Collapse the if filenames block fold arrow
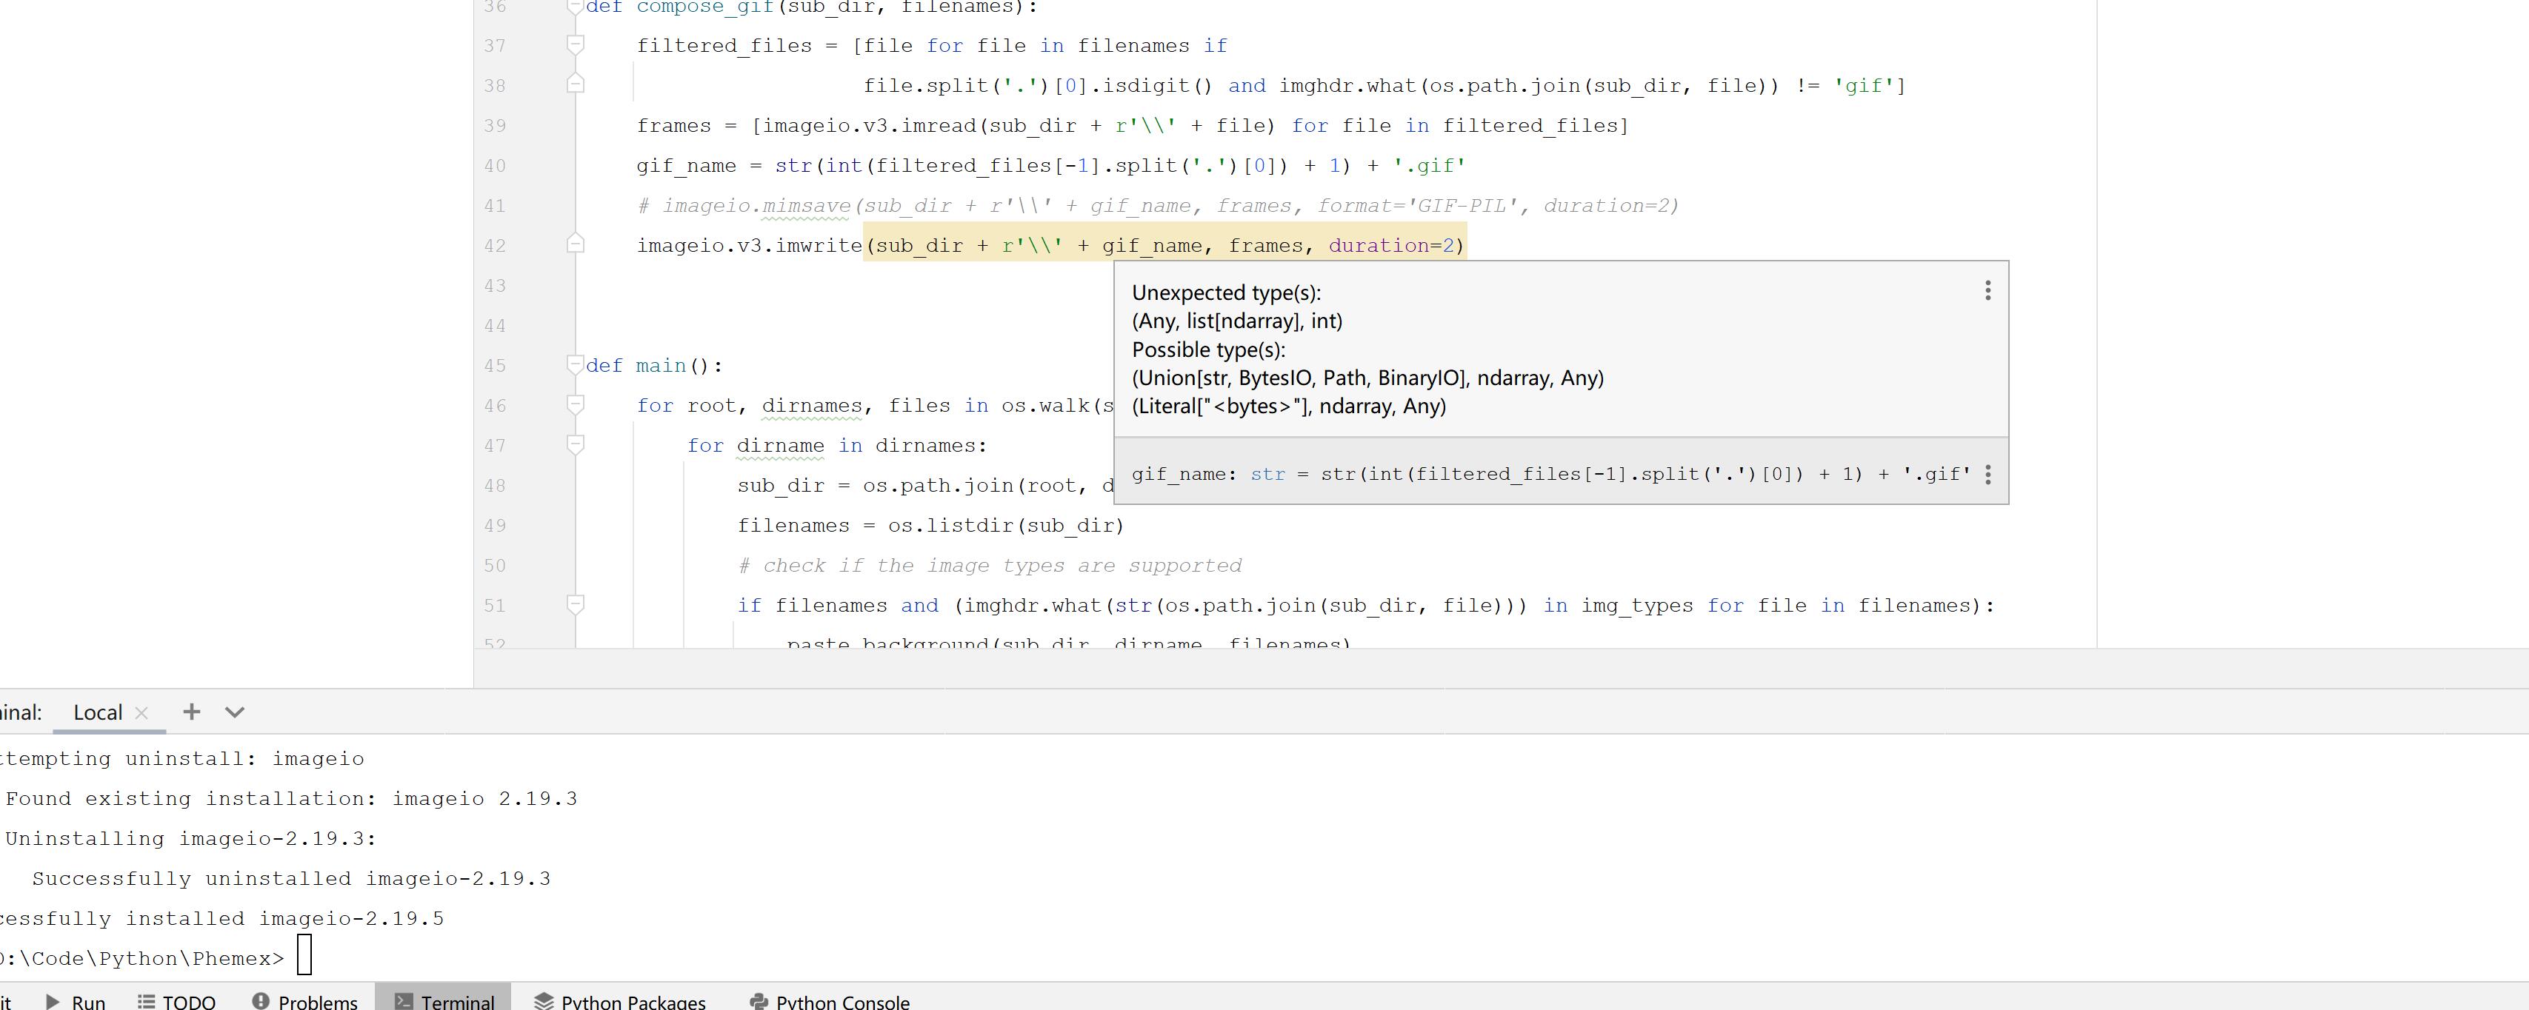Screen dimensions: 2529x1010 pyautogui.click(x=576, y=603)
